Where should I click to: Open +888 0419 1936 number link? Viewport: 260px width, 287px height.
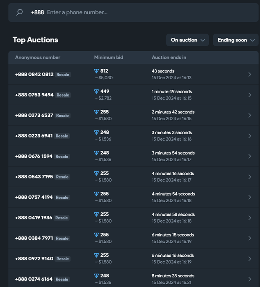[34, 218]
